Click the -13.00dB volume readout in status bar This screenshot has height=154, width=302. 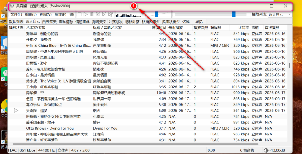277,150
